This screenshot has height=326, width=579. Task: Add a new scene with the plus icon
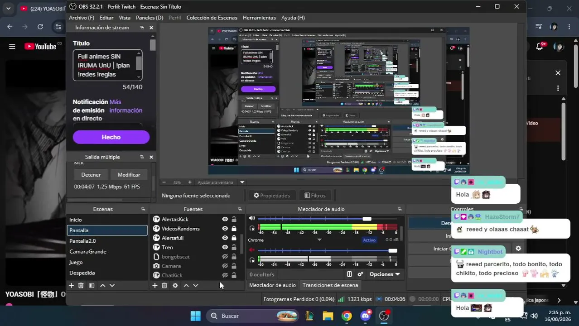pyautogui.click(x=71, y=285)
